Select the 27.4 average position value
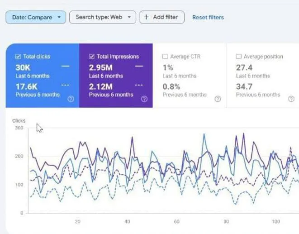The image size is (299, 234). coord(244,67)
